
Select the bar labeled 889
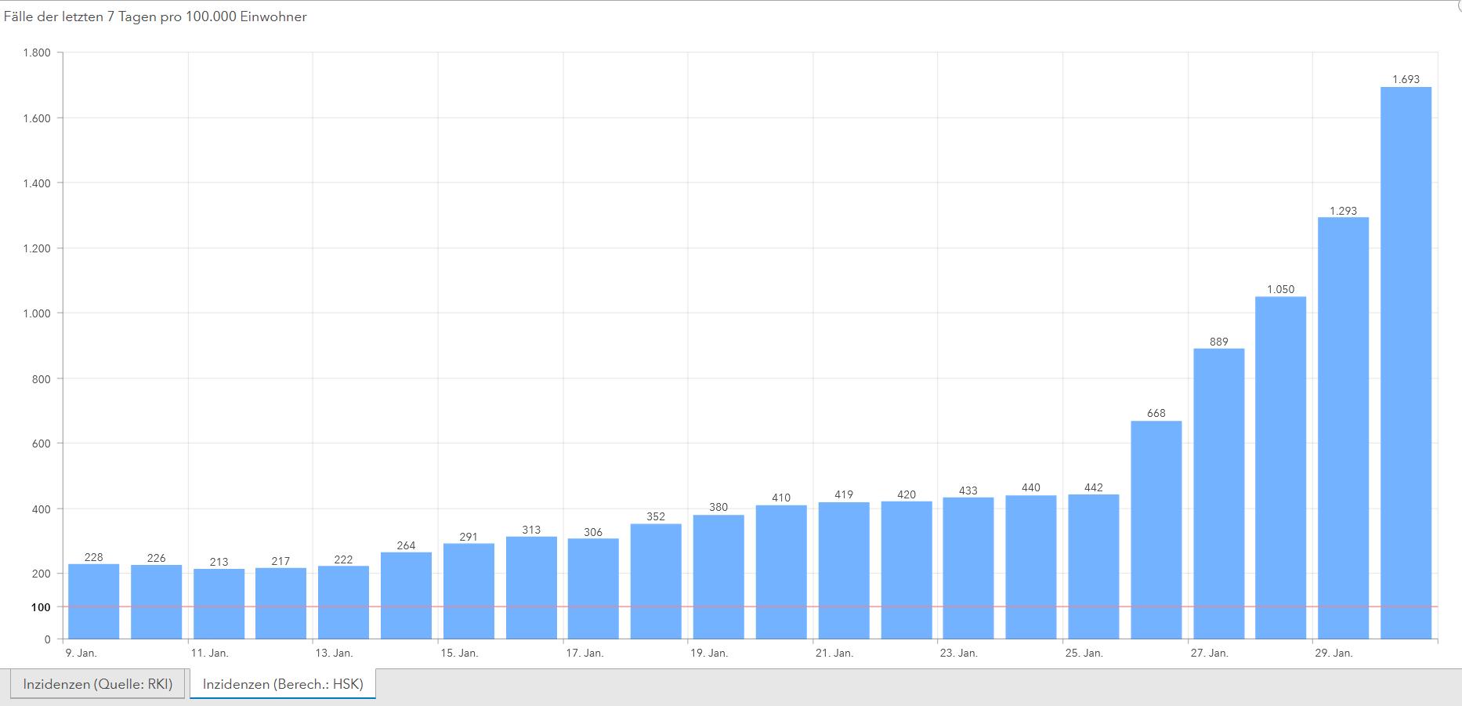[x=1218, y=494]
